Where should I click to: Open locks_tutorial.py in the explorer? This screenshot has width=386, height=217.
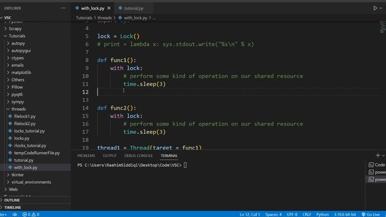(x=30, y=131)
